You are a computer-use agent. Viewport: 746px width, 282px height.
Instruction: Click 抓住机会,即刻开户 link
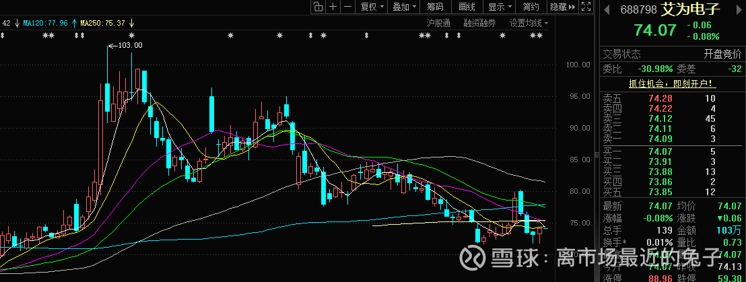(x=673, y=84)
